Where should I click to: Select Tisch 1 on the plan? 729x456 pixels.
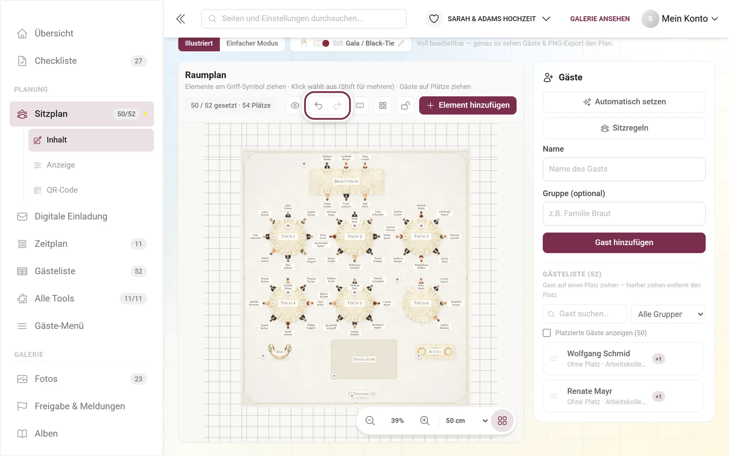(288, 237)
